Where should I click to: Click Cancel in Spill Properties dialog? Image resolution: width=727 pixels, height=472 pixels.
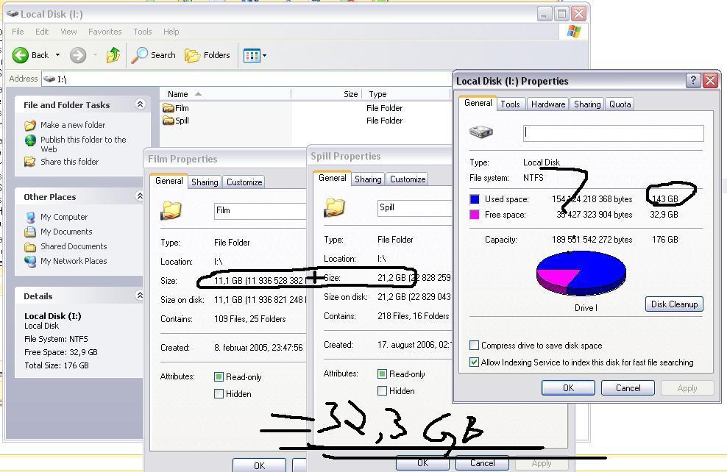point(482,463)
